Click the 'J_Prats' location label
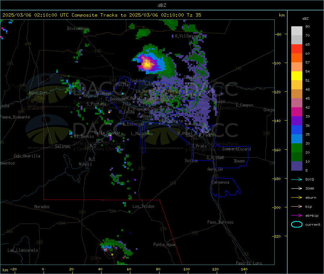This screenshot has height=274, width=324. click(x=199, y=146)
